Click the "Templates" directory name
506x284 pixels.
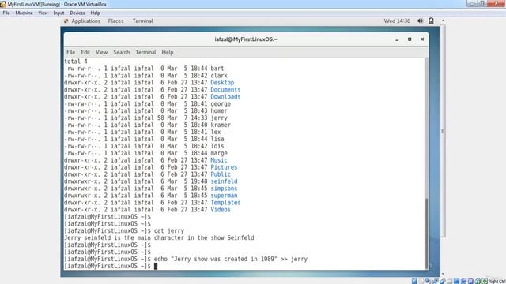225,203
